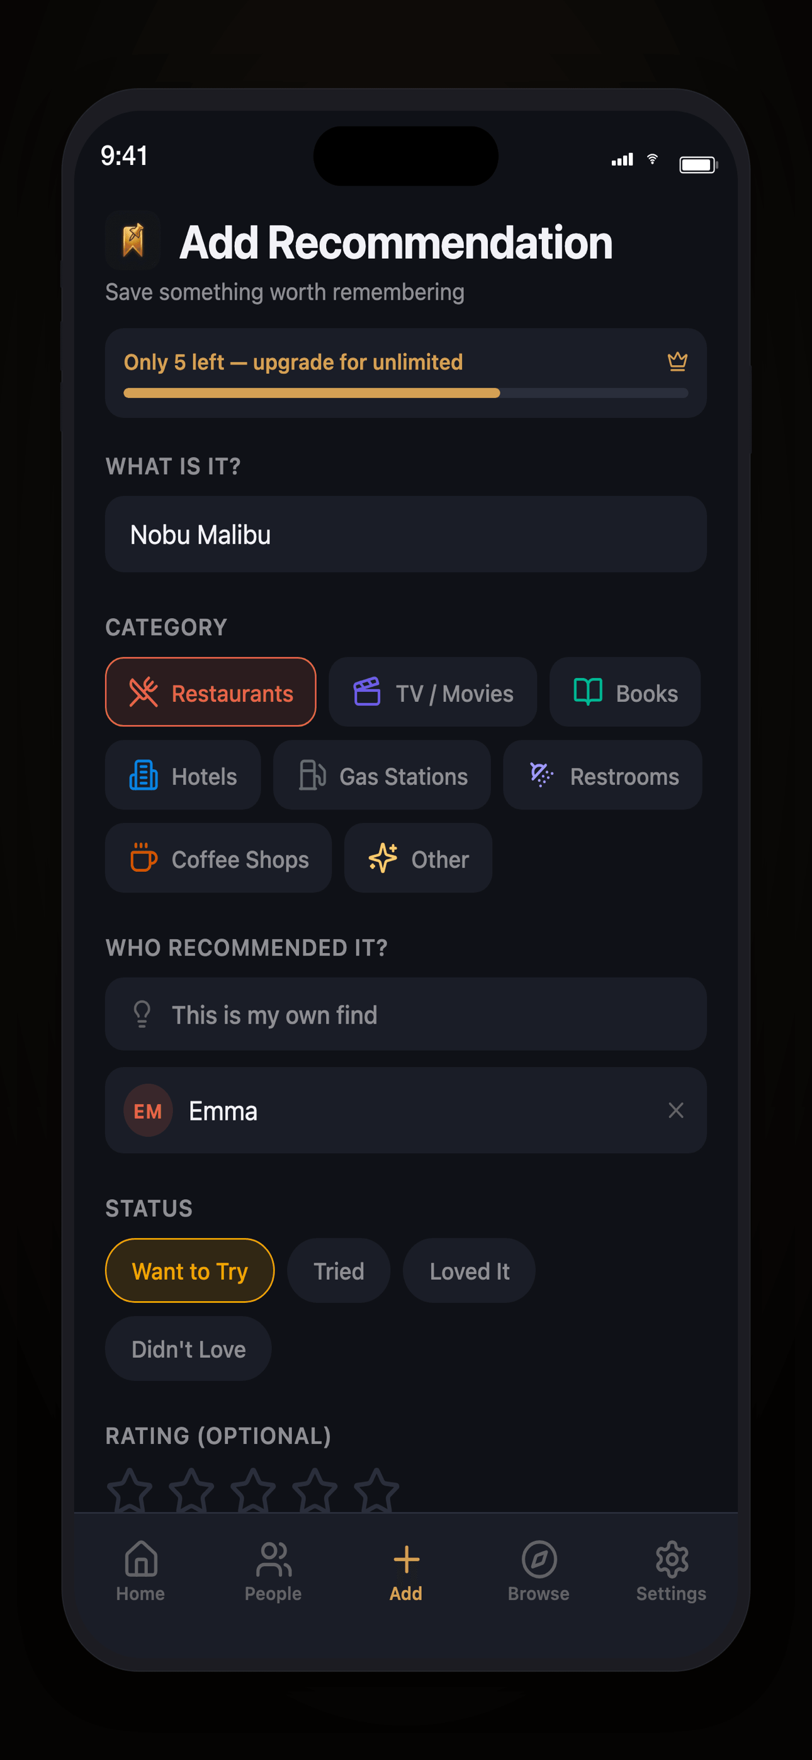812x1760 pixels.
Task: Click the lightbulb icon next to own find
Action: [x=142, y=1015]
